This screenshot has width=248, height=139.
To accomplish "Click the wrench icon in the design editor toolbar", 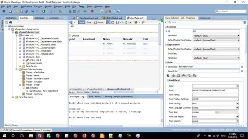I will [x=143, y=22].
